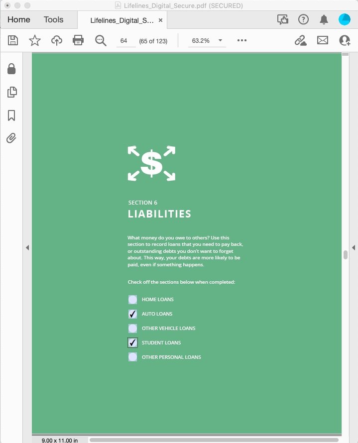Image resolution: width=358 pixels, height=443 pixels.
Task: Open page thumbnails panel
Action: click(x=12, y=92)
